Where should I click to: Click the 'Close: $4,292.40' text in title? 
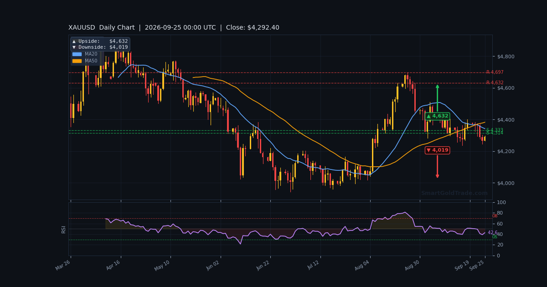click(x=253, y=28)
